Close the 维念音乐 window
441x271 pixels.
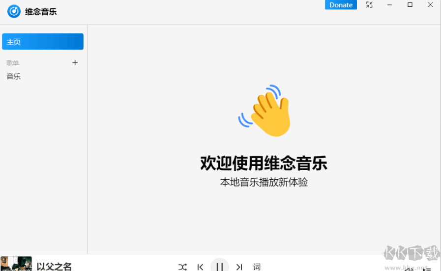point(430,5)
